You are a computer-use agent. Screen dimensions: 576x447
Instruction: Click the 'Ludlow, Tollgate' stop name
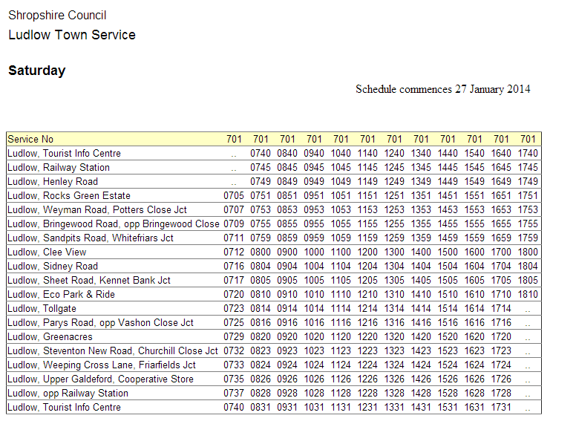point(42,309)
